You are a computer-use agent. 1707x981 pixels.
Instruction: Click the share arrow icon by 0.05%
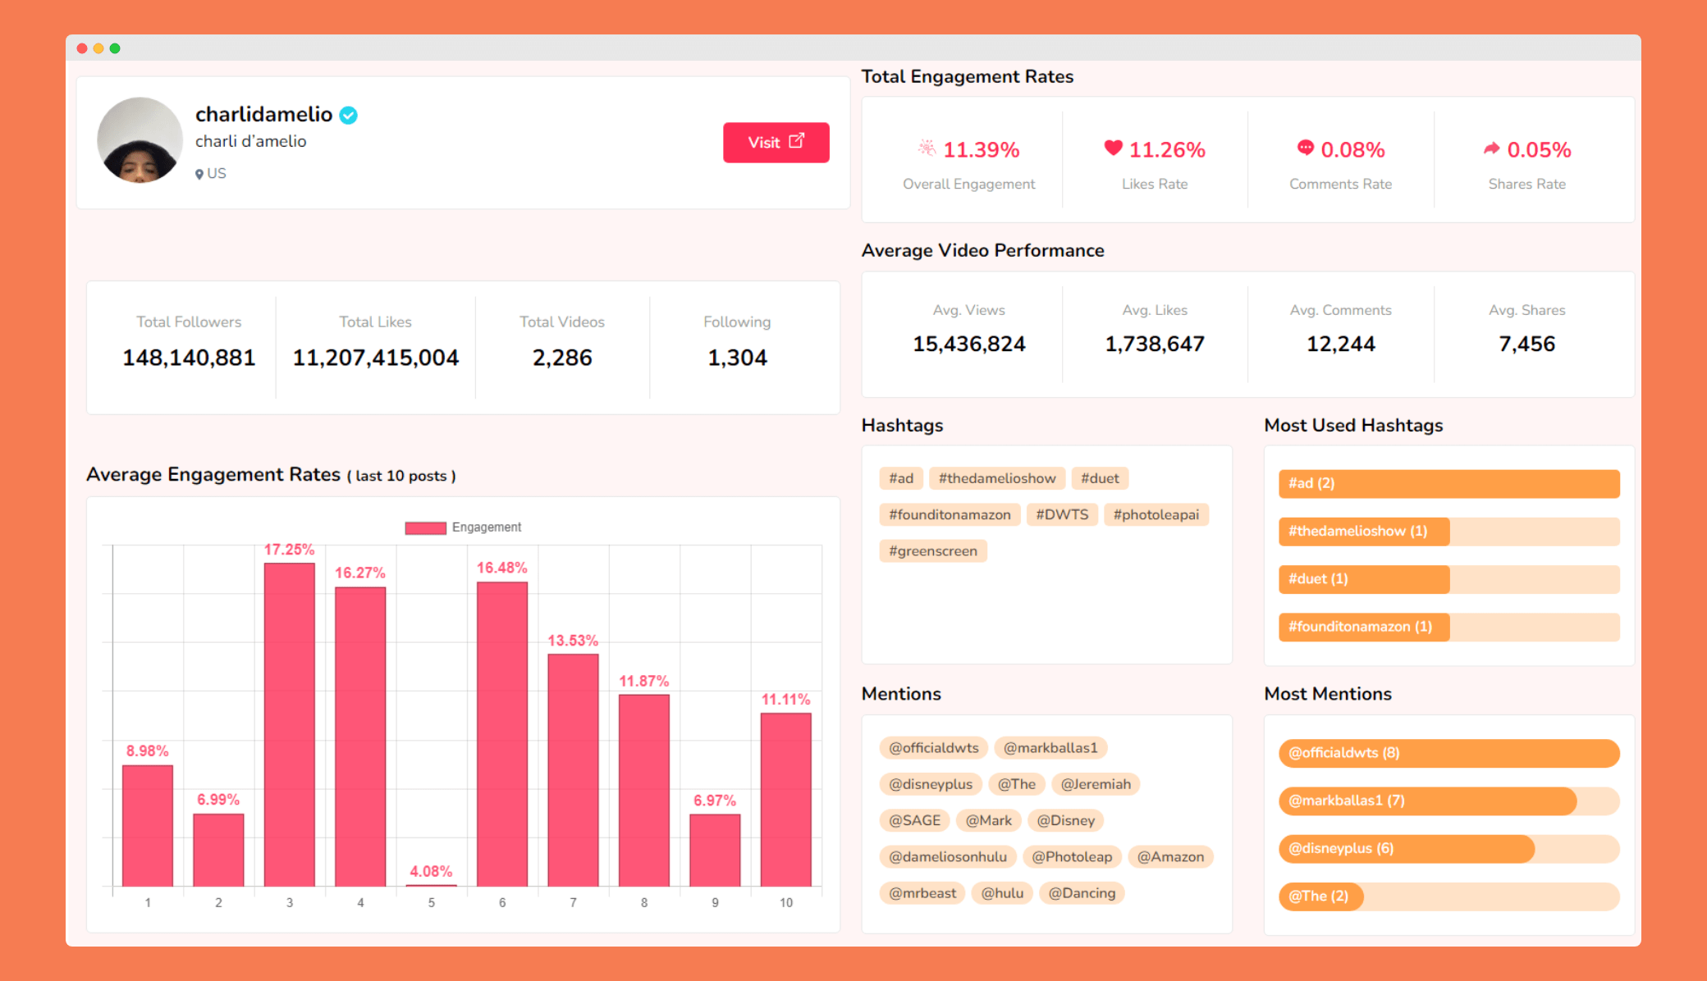1491,148
